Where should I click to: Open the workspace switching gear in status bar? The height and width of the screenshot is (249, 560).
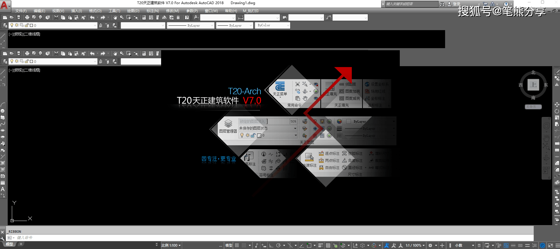tap(430, 245)
